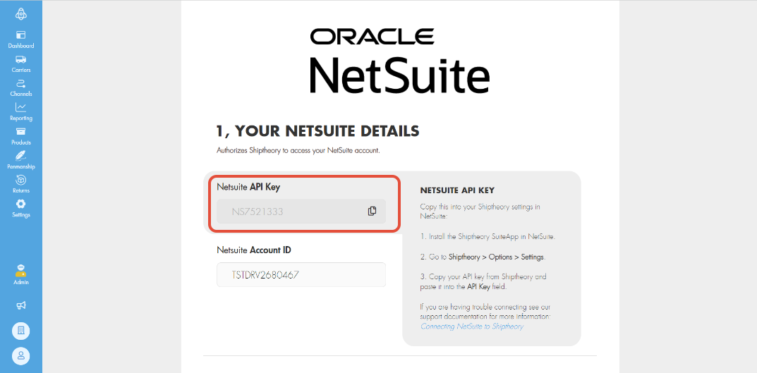The image size is (757, 373).
Task: Open the Penmanship section
Action: coord(21,160)
